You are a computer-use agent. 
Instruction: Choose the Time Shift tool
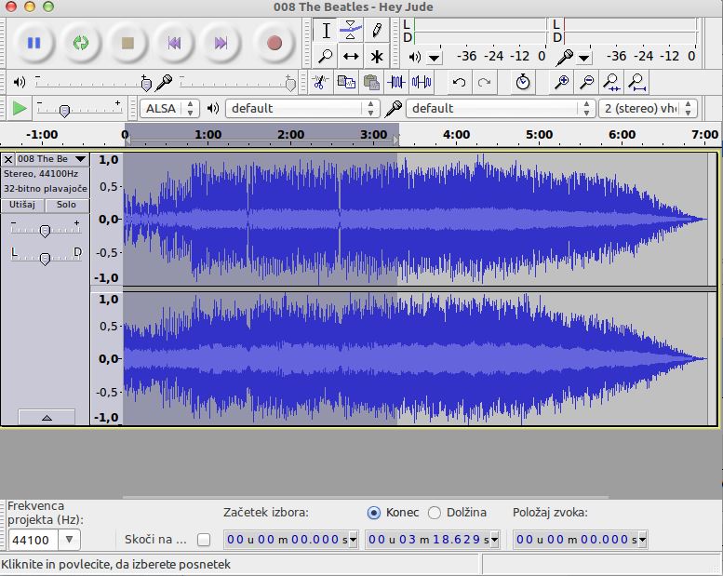tap(351, 56)
